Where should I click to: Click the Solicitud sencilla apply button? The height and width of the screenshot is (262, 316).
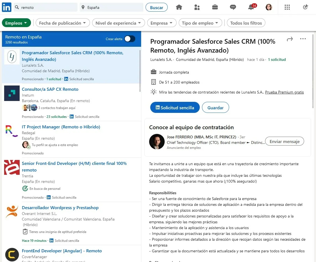tap(175, 107)
